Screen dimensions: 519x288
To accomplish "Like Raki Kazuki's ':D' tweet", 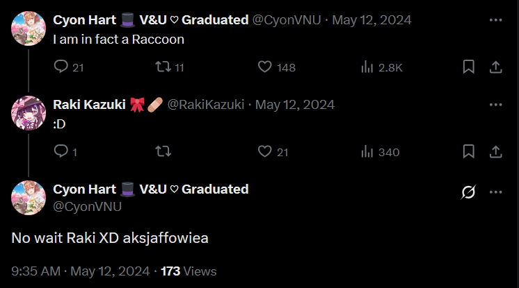I will (x=264, y=151).
